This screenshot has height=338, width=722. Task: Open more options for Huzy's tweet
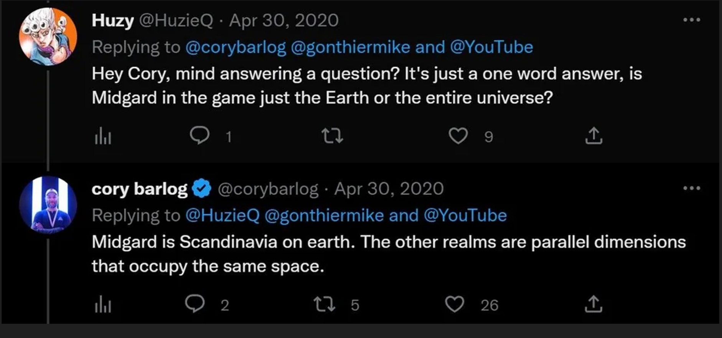pos(692,20)
